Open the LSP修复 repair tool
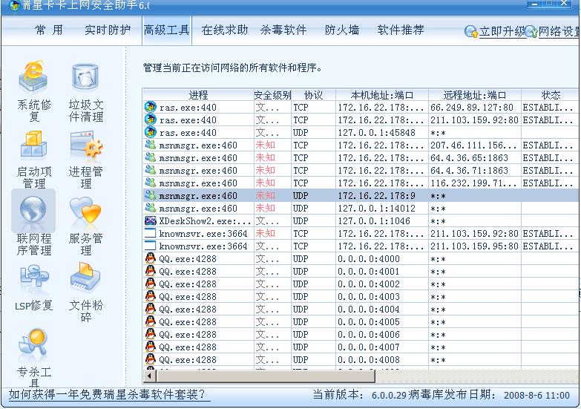 (33, 289)
